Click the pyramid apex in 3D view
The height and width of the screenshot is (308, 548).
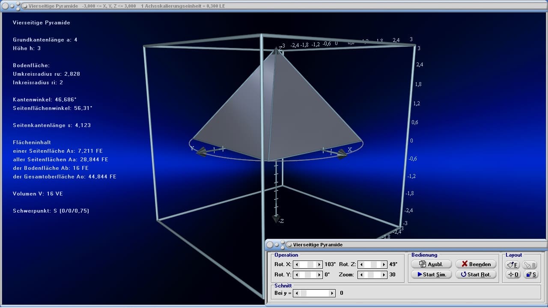pos(276,50)
